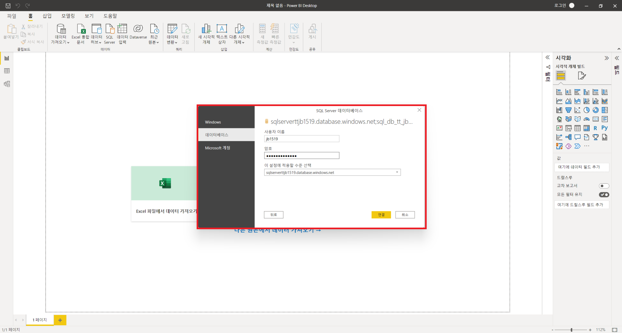Expand the filters pane chevron
The image size is (622, 333).
click(547, 58)
